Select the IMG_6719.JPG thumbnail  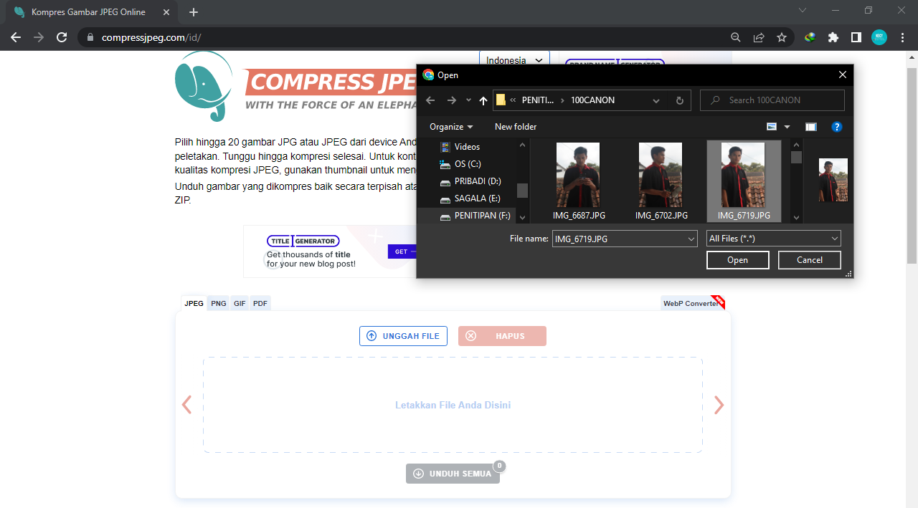pyautogui.click(x=744, y=181)
